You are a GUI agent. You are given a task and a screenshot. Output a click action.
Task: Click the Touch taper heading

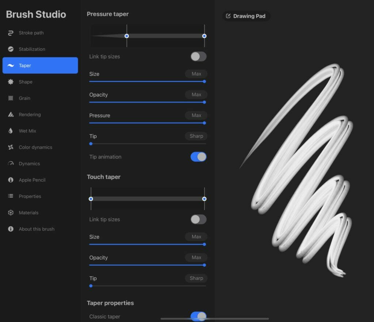click(x=103, y=177)
